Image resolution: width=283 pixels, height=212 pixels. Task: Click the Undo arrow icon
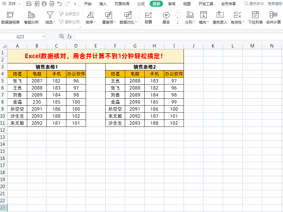click(x=60, y=4)
